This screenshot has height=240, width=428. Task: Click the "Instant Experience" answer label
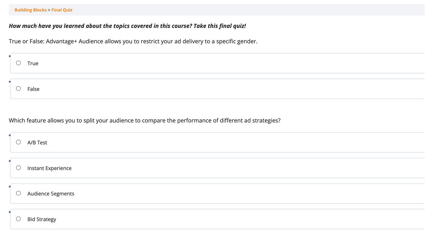tap(50, 168)
